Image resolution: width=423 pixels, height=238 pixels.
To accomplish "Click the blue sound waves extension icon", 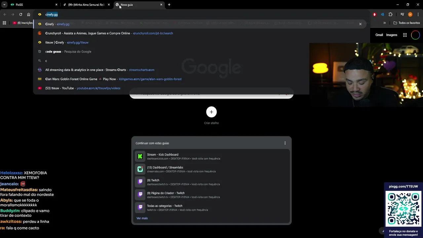I will click(382, 15).
